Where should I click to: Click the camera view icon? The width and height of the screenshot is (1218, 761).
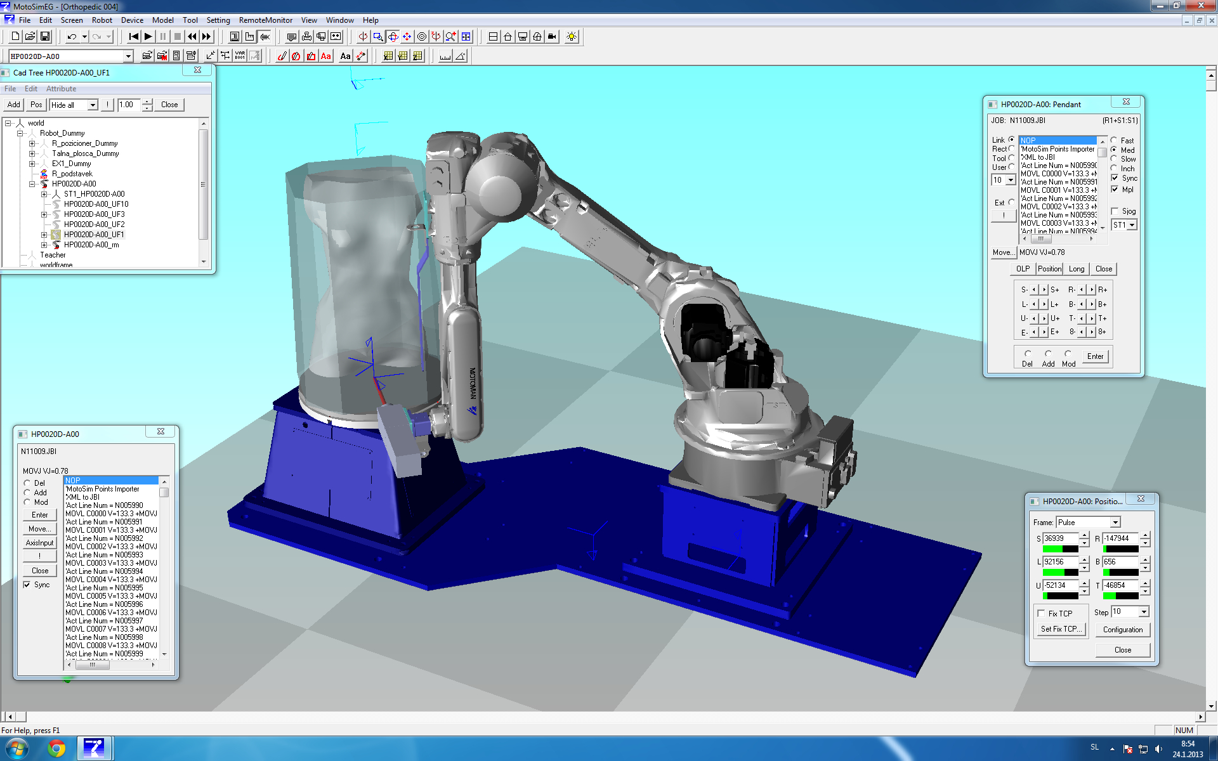tap(553, 37)
